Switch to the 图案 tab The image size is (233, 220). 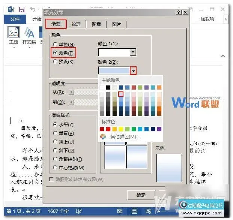coord(96,24)
